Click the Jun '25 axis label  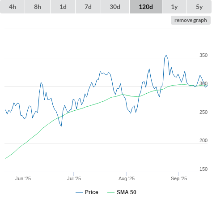click(23, 178)
